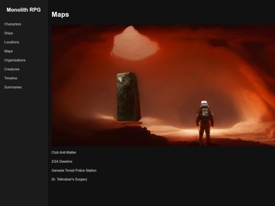The image size is (275, 206).
Task: View the Timeline page
Action: (11, 78)
